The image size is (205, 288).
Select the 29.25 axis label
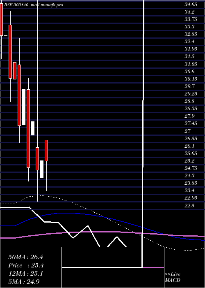click(x=191, y=94)
